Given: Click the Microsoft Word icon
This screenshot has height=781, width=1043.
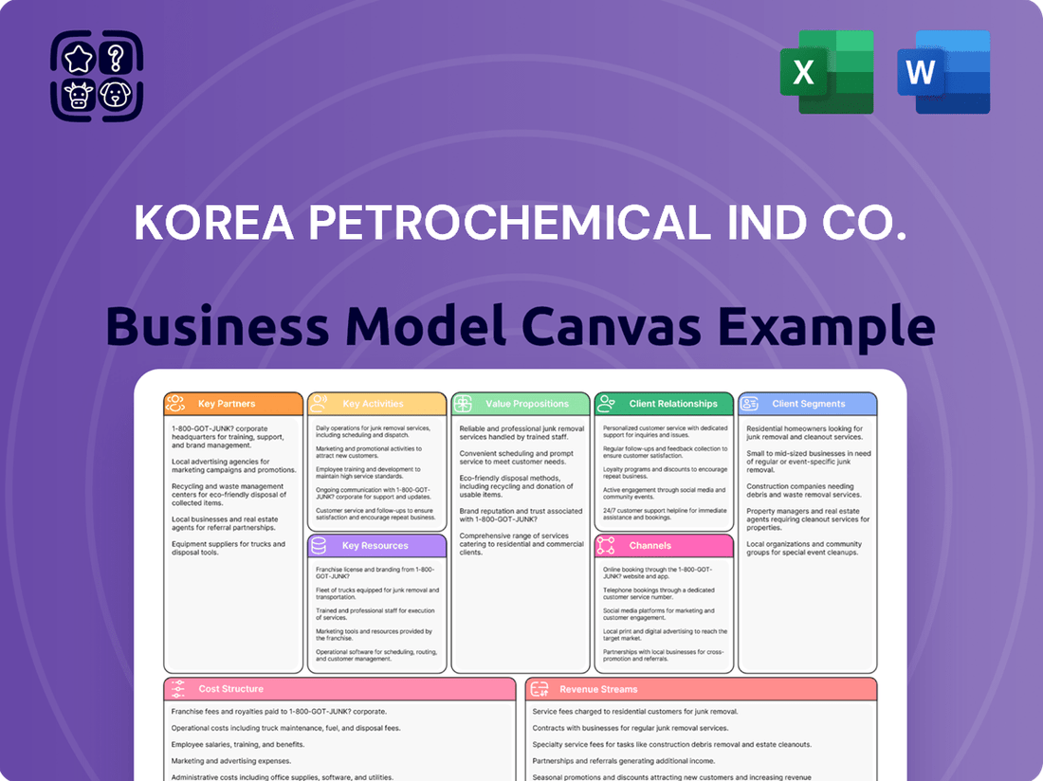Looking at the screenshot, I should tap(943, 72).
